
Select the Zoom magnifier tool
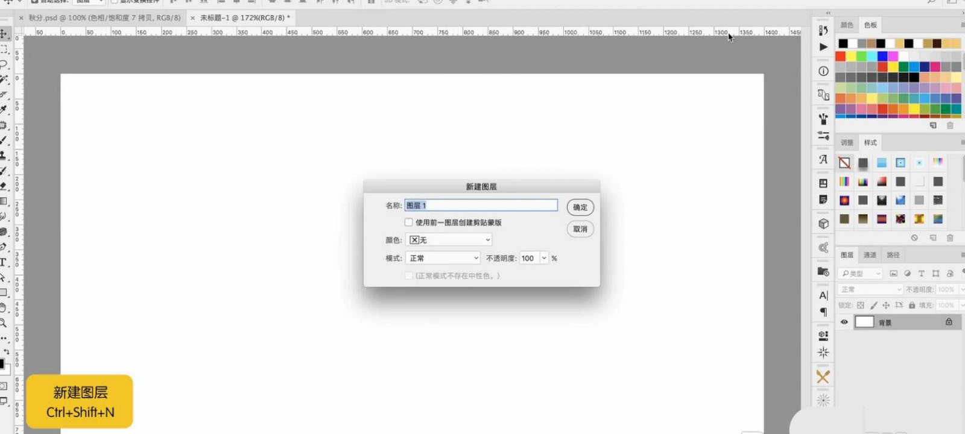4,323
